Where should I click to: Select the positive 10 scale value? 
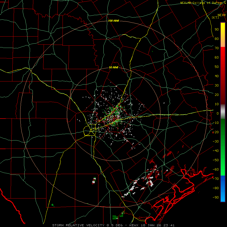coord(217,104)
